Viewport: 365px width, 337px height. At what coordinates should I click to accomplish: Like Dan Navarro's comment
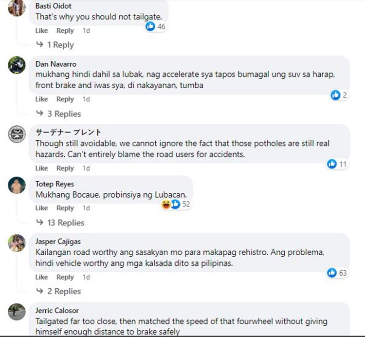pos(41,99)
